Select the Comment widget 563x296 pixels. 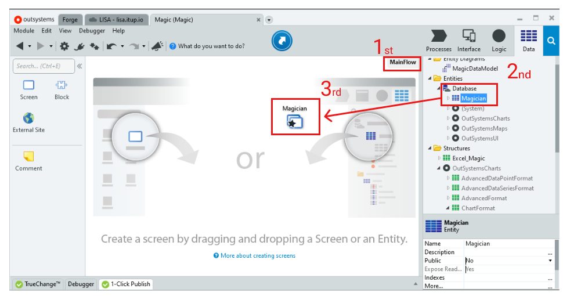click(28, 161)
